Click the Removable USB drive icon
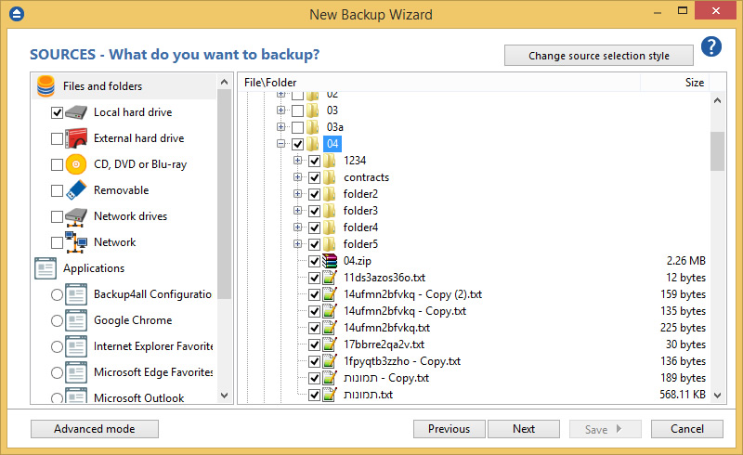Viewport: 743px width, 455px height. [x=76, y=190]
